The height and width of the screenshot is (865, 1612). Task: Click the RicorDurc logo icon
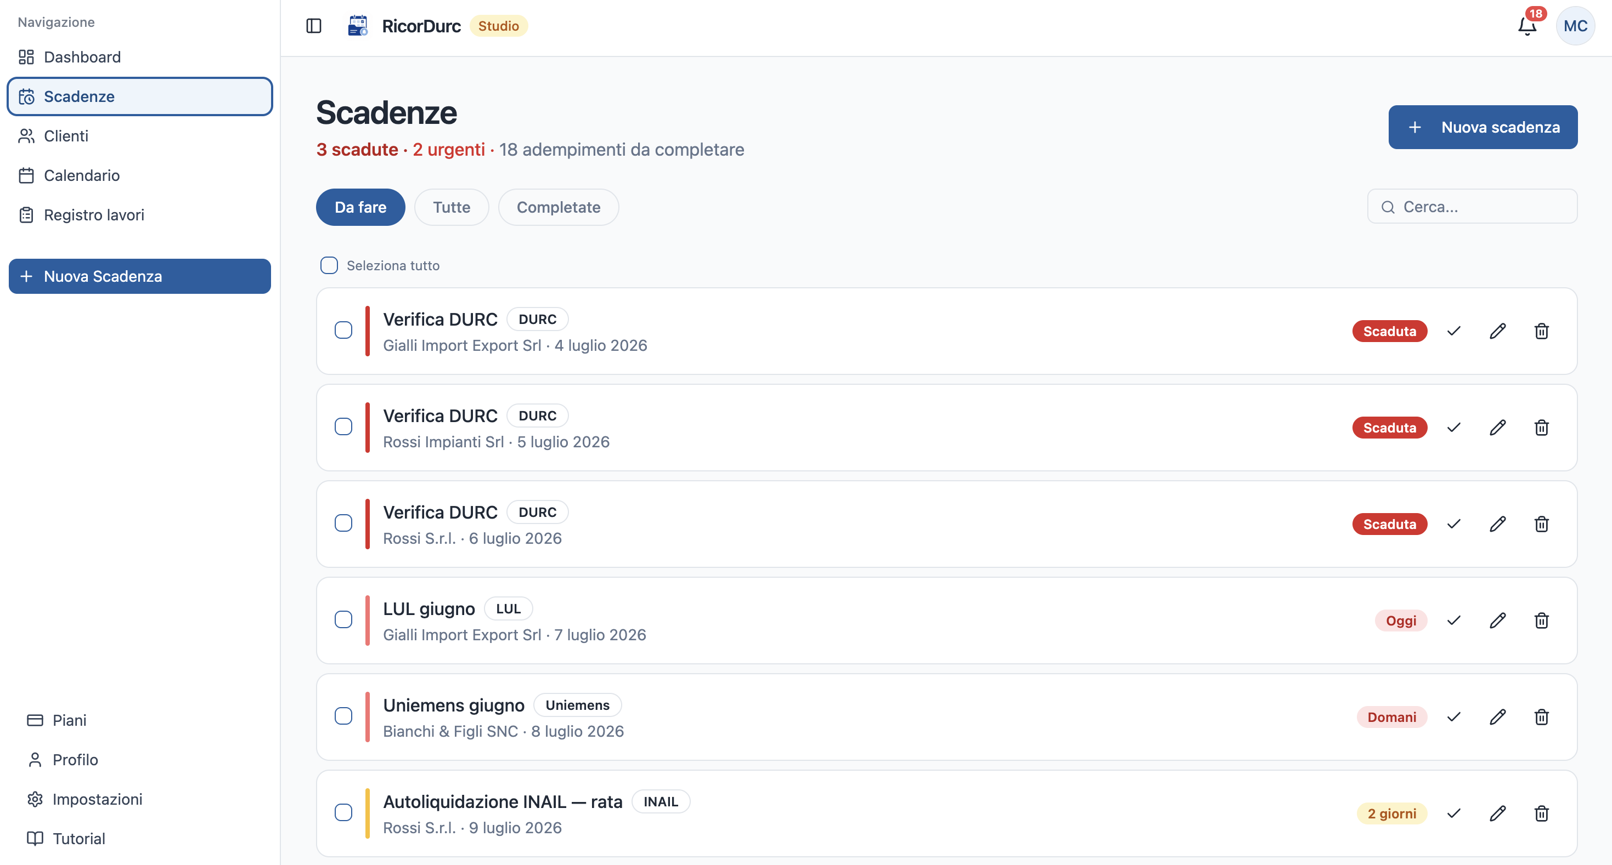[358, 26]
